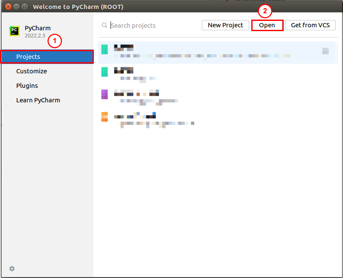The width and height of the screenshot is (343, 278).
Task: Click the PyCharm logo icon
Action: 15,31
